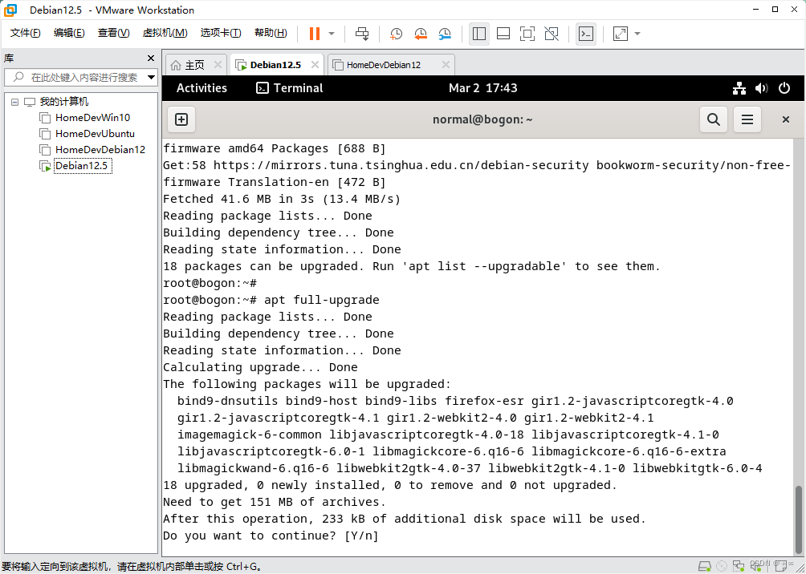Toggle the tab thumbnail bar
This screenshot has width=806, height=574.
pyautogui.click(x=502, y=34)
